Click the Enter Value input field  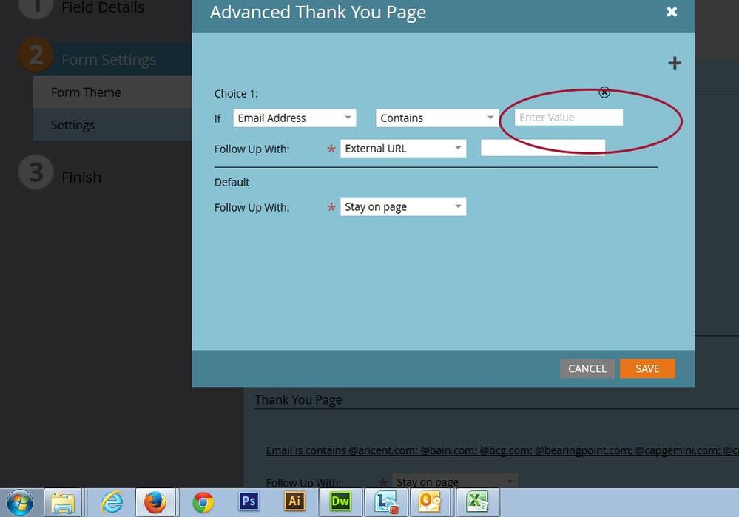tap(568, 118)
